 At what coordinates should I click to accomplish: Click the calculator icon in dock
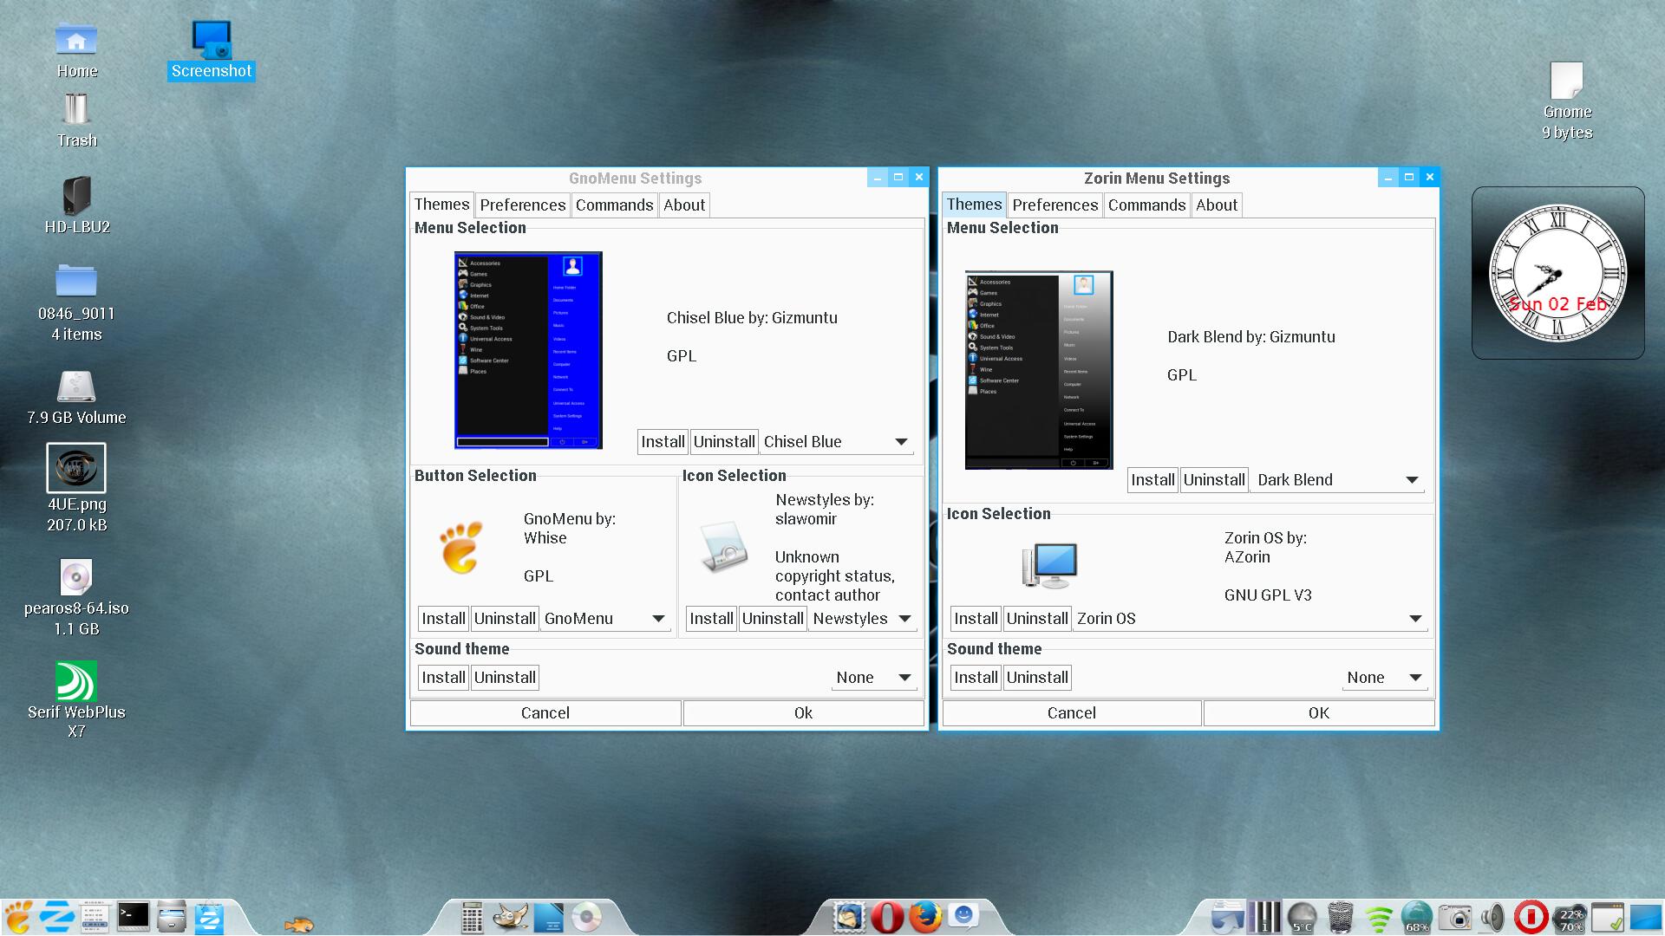pyautogui.click(x=471, y=917)
